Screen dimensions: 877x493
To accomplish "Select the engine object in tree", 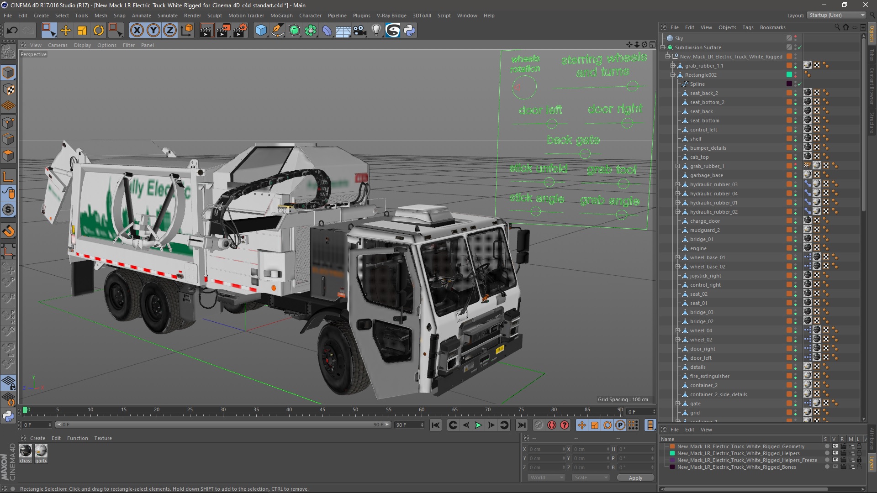I will tap(698, 248).
